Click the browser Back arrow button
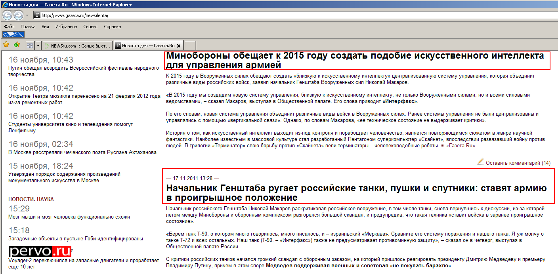Screen dimensions: 558x274 point(8,15)
